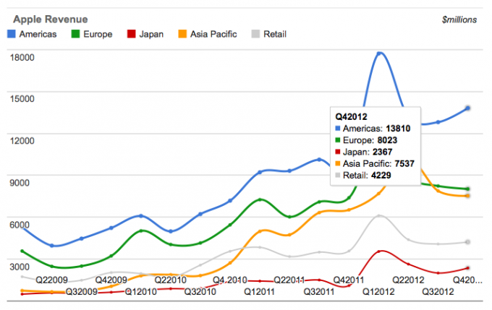Click the gray Retail legend swatch

click(255, 34)
